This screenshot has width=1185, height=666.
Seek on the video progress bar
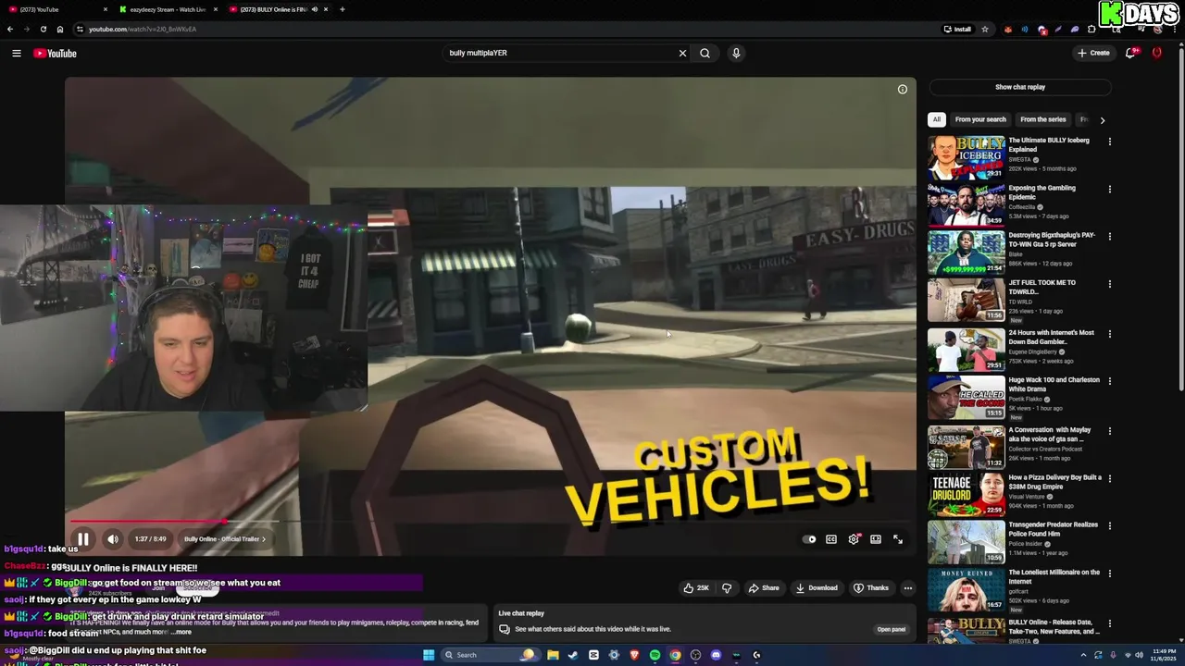pyautogui.click(x=491, y=523)
